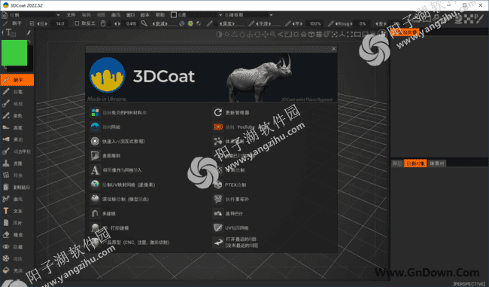Select the 高度 height tool
This screenshot has width=489, height=287.
click(17, 127)
